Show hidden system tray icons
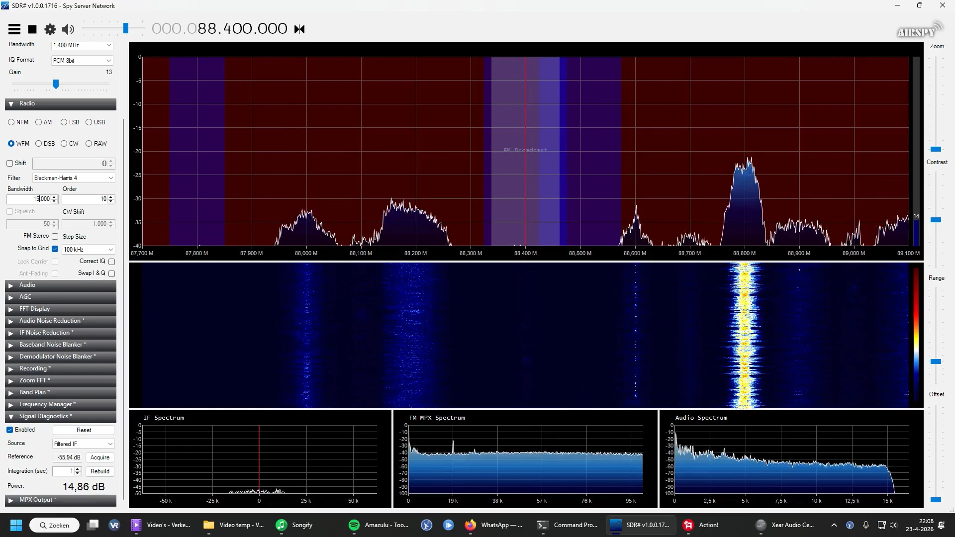 (x=834, y=525)
